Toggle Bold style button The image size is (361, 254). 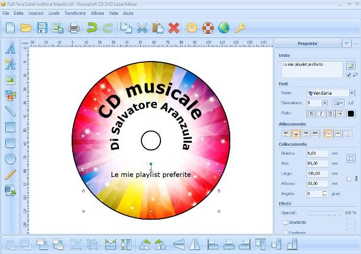click(311, 114)
